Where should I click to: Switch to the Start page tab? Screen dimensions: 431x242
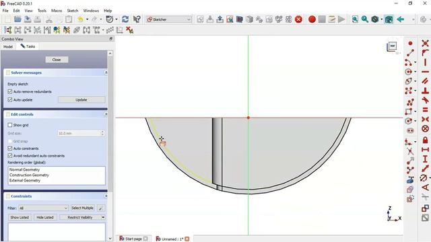[133, 239]
